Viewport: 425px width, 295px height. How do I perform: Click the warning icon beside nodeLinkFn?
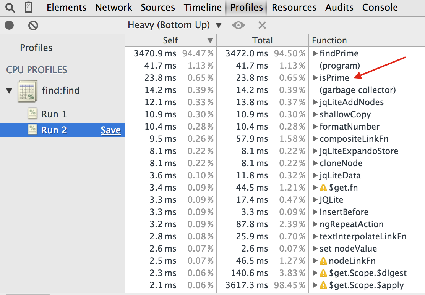(x=323, y=261)
